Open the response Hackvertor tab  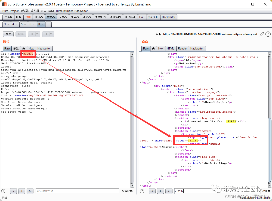click(x=197, y=49)
